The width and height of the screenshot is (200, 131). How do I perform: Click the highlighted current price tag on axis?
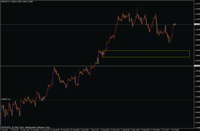(197, 24)
